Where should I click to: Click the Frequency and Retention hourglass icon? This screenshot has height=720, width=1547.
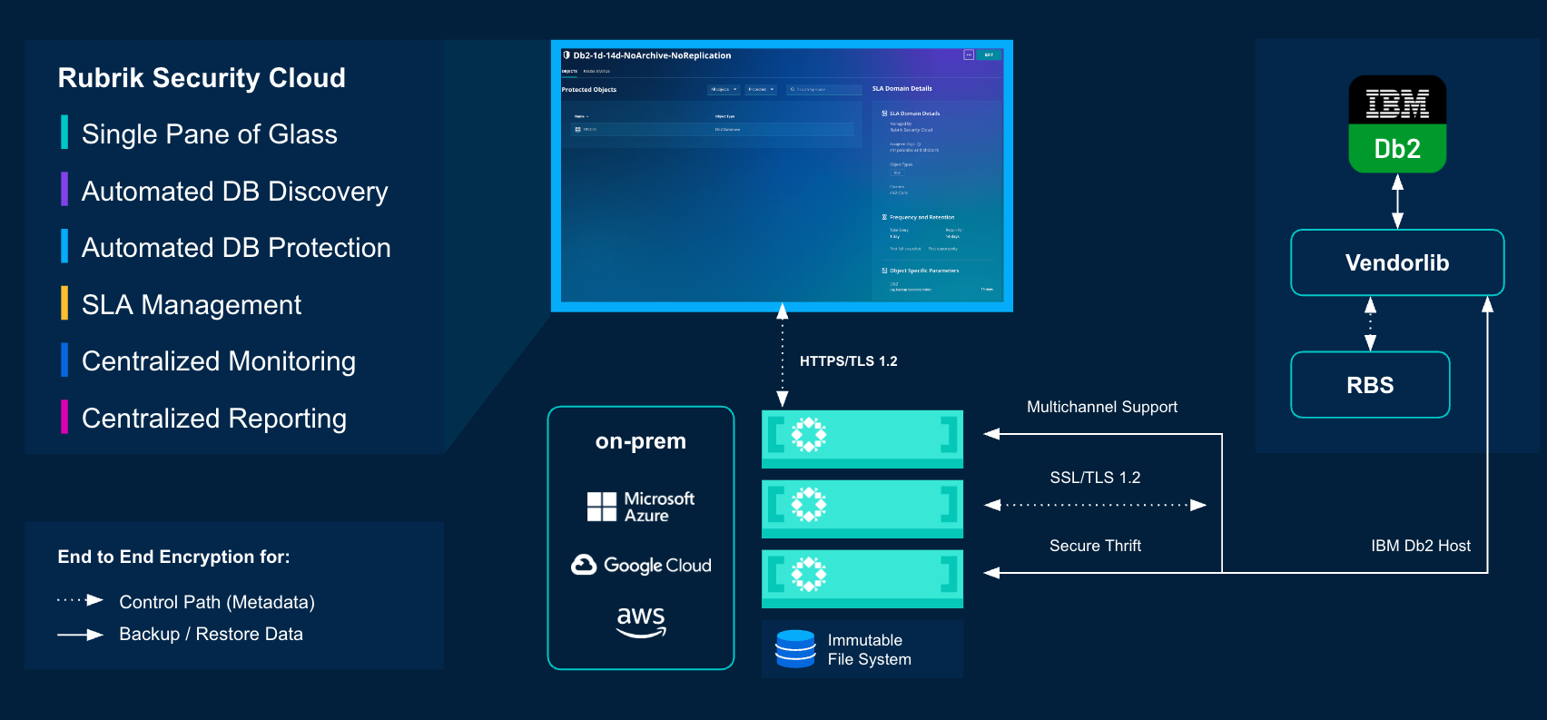(884, 217)
